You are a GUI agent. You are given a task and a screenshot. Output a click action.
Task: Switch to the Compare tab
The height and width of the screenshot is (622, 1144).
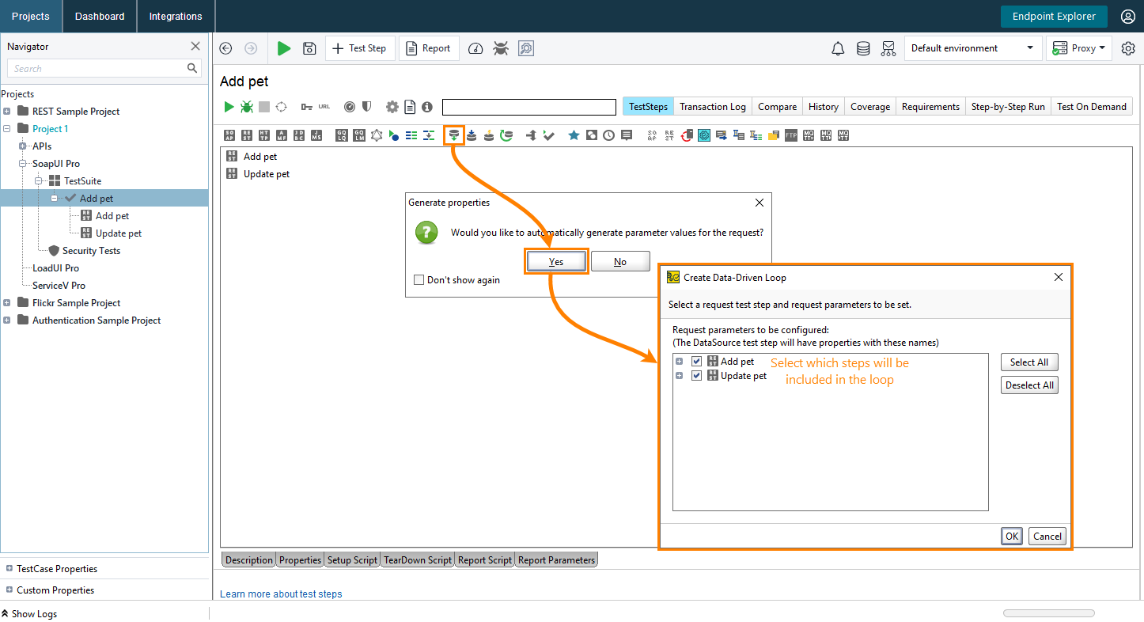(x=777, y=107)
